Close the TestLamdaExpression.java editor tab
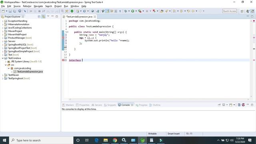This screenshot has height=144, width=256. pos(95,17)
